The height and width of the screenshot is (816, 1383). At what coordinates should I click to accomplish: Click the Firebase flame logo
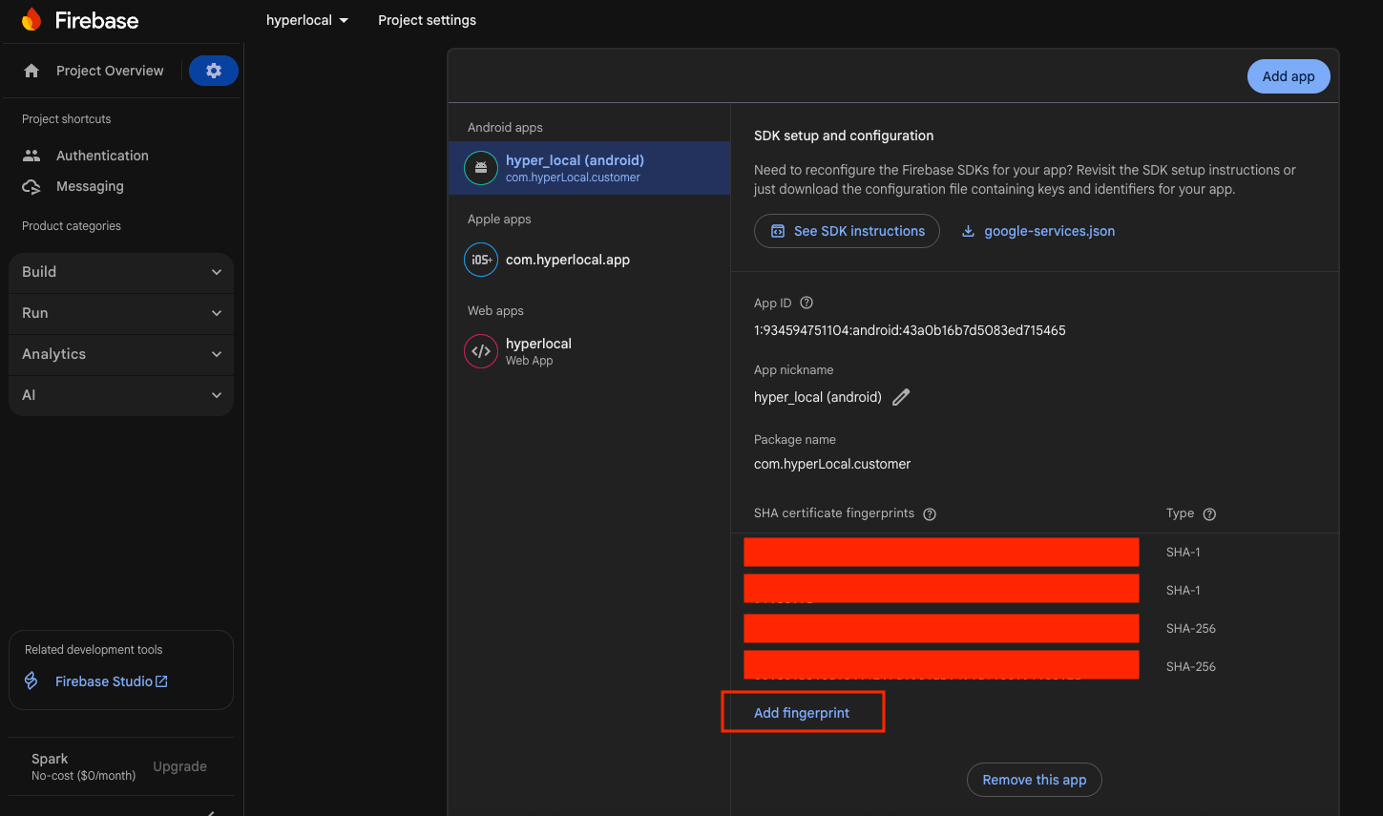[x=31, y=19]
